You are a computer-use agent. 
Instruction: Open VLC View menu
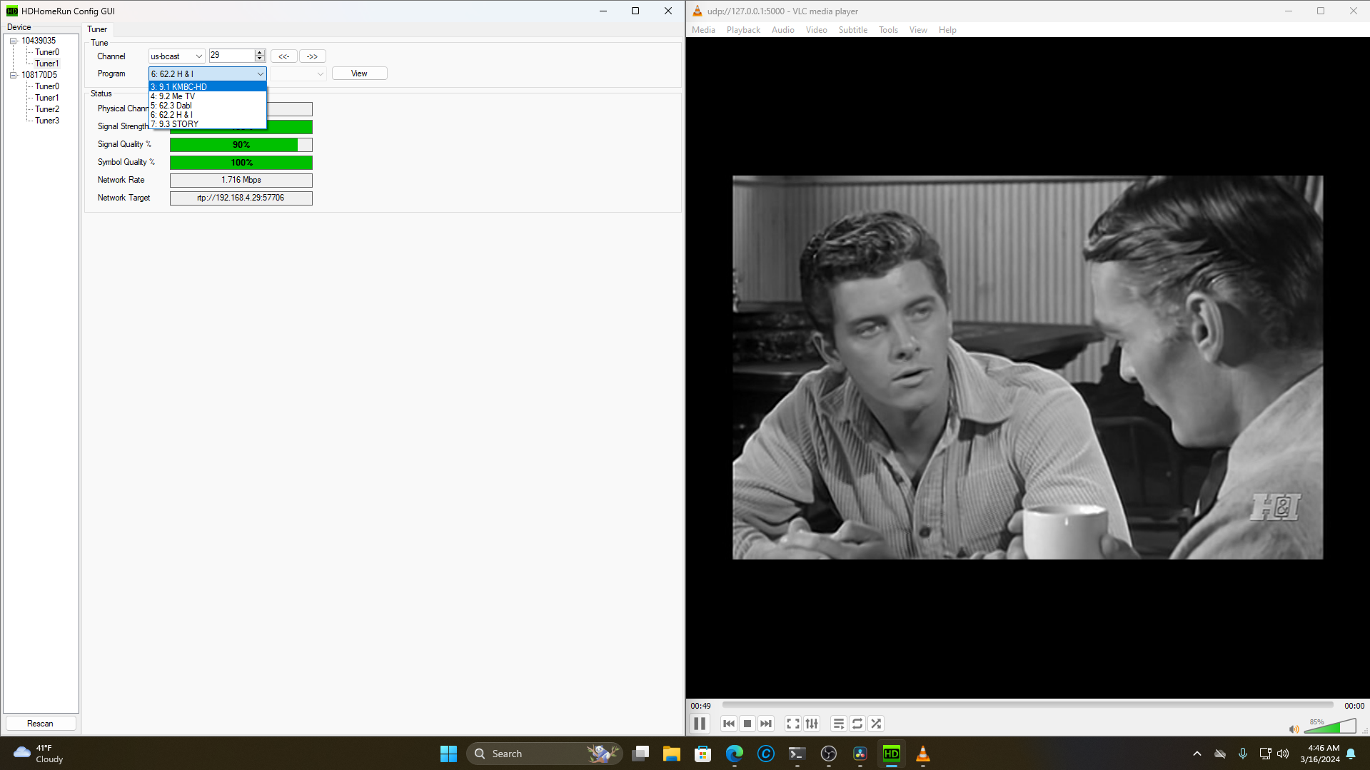point(918,30)
